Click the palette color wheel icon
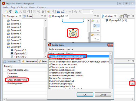 (93, 21)
